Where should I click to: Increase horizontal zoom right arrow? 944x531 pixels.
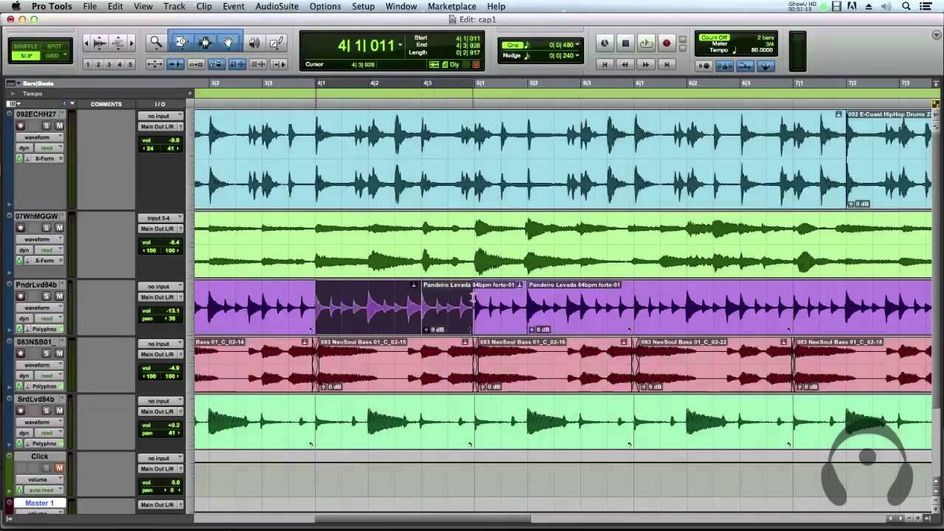tap(132, 44)
